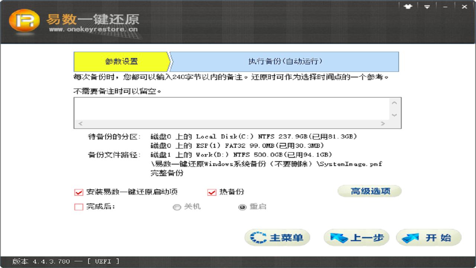
Task: Close the application with the X icon
Action: coord(464,6)
